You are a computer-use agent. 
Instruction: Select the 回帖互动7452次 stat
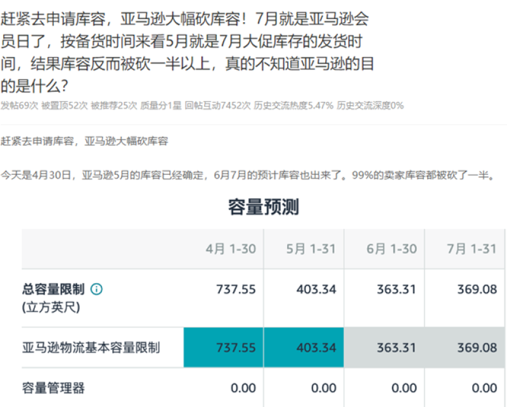pos(217,106)
